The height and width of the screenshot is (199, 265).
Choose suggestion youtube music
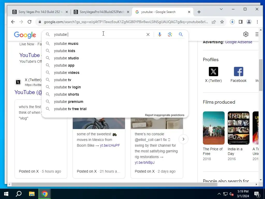115,44
